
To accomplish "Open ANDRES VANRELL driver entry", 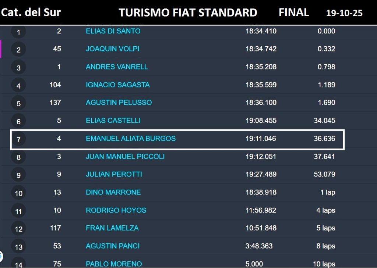I will pos(117,67).
